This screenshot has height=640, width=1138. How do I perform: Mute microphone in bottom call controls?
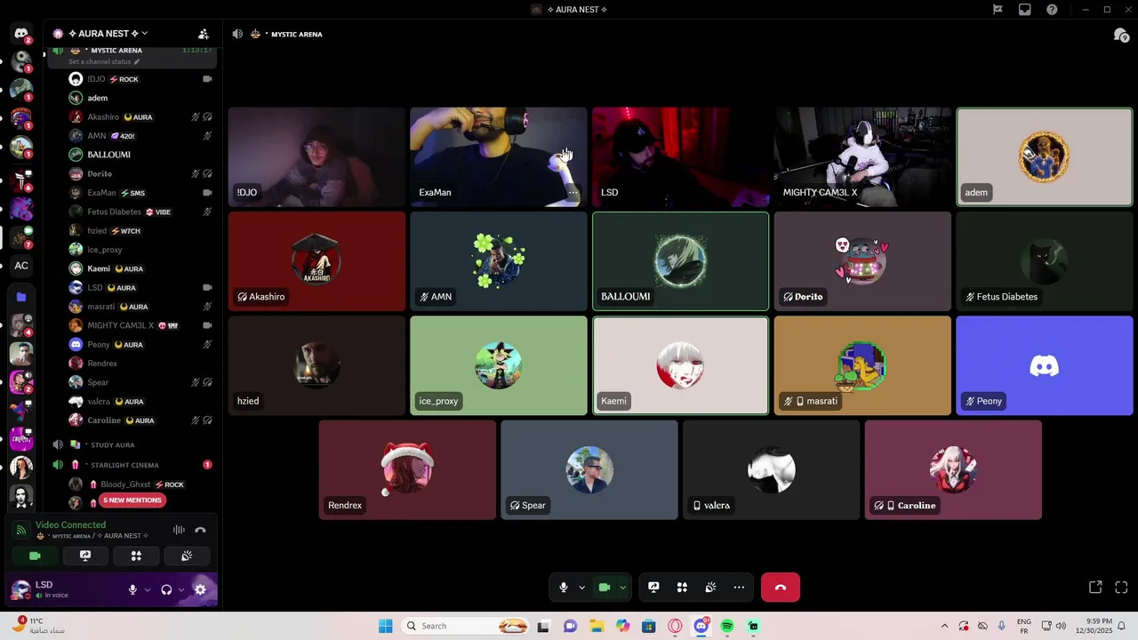[563, 588]
